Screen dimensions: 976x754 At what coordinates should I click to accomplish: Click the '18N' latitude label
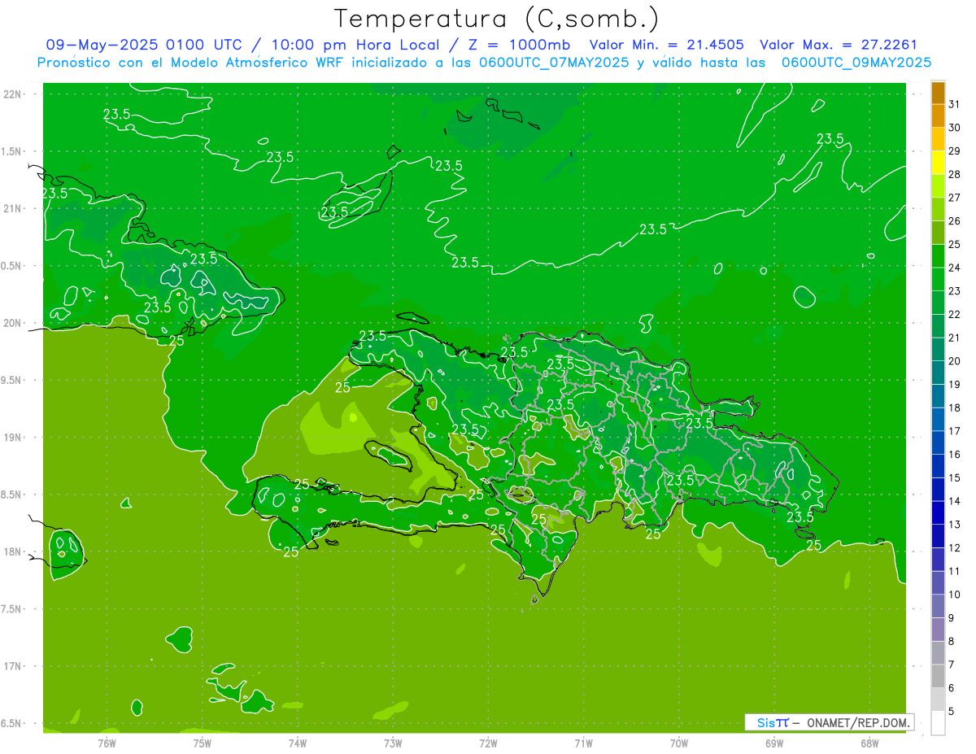coord(12,551)
